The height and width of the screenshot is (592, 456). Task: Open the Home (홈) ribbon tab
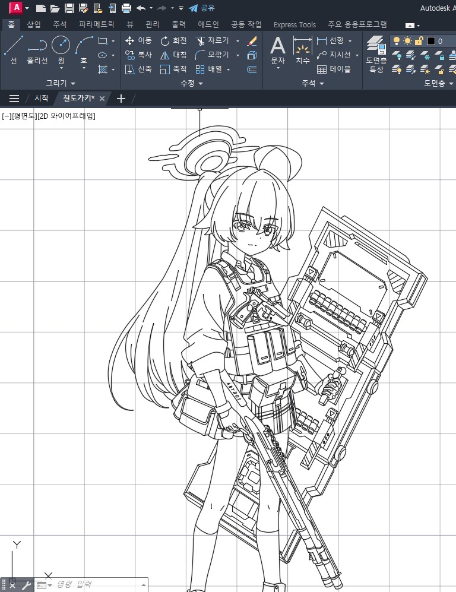(x=11, y=24)
